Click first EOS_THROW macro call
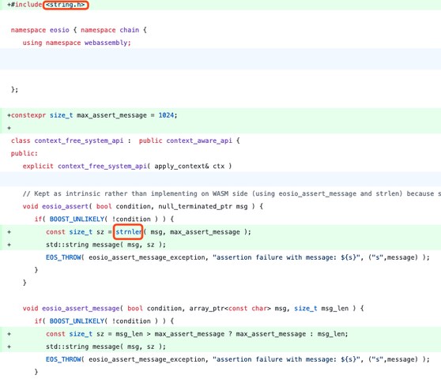The width and height of the screenshot is (441, 379). [x=63, y=257]
